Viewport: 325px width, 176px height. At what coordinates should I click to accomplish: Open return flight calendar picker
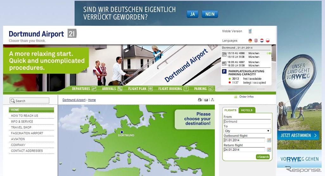[269, 149]
